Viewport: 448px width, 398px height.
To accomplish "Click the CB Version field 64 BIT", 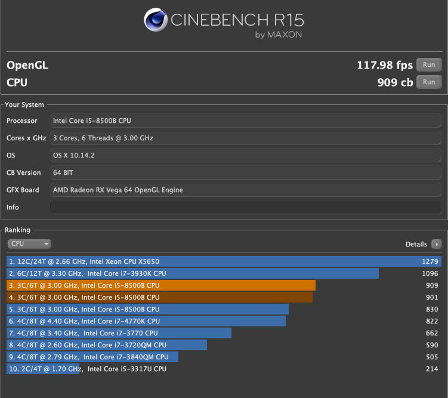I will pos(245,172).
